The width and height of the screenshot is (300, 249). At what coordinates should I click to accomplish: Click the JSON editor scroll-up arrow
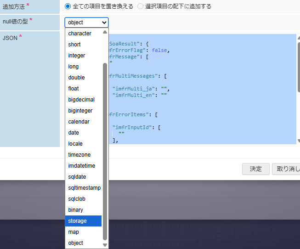click(x=298, y=38)
